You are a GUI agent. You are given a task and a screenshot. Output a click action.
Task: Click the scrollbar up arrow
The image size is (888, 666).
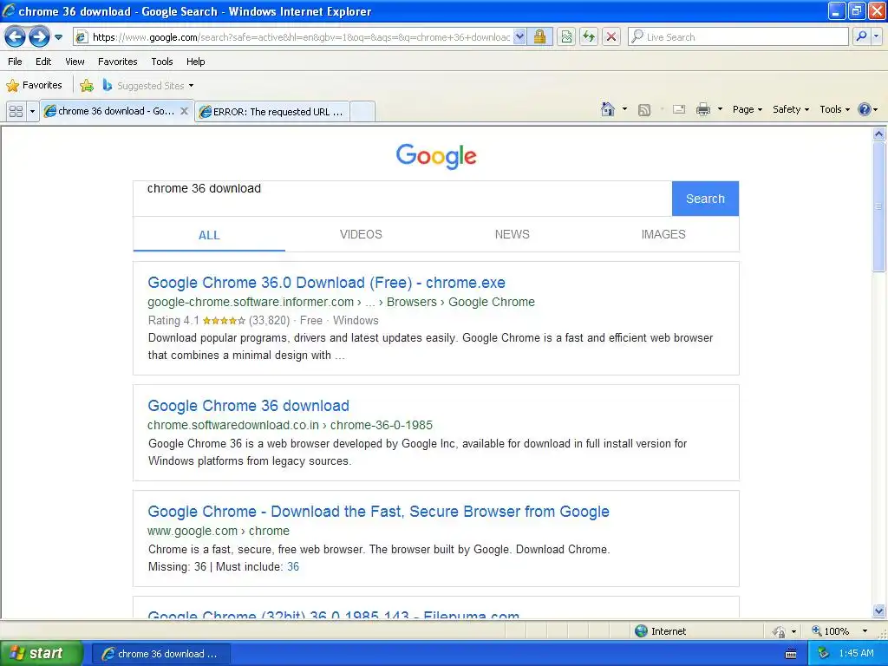click(879, 134)
